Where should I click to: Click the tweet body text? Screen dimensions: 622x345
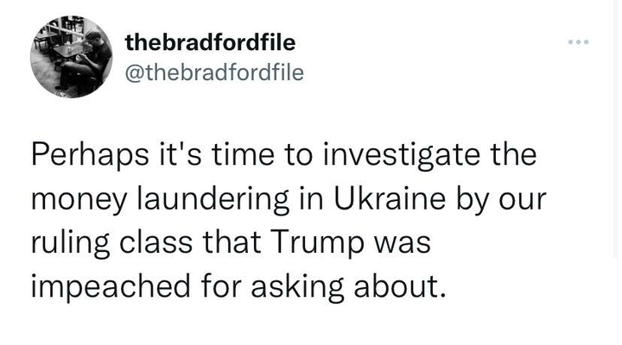click(x=285, y=222)
